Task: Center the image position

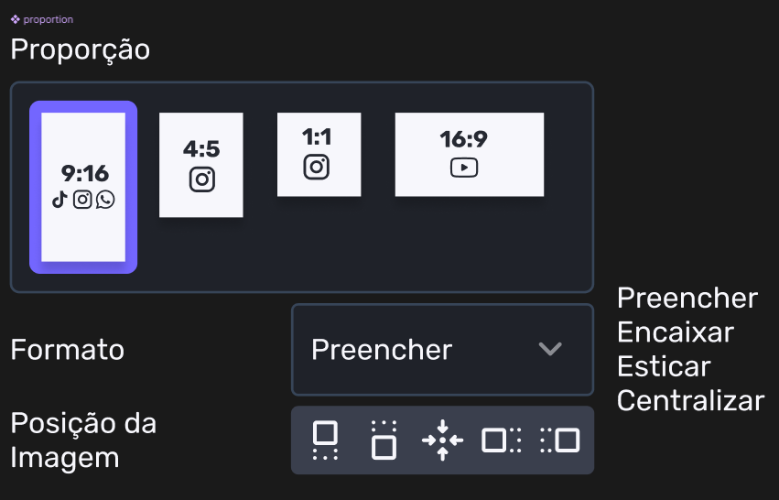Action: pos(442,440)
